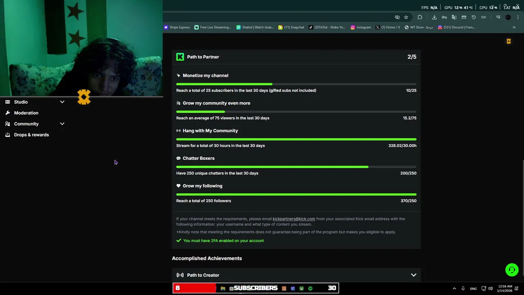Show more bookmarks with the double chevron

pos(514,27)
